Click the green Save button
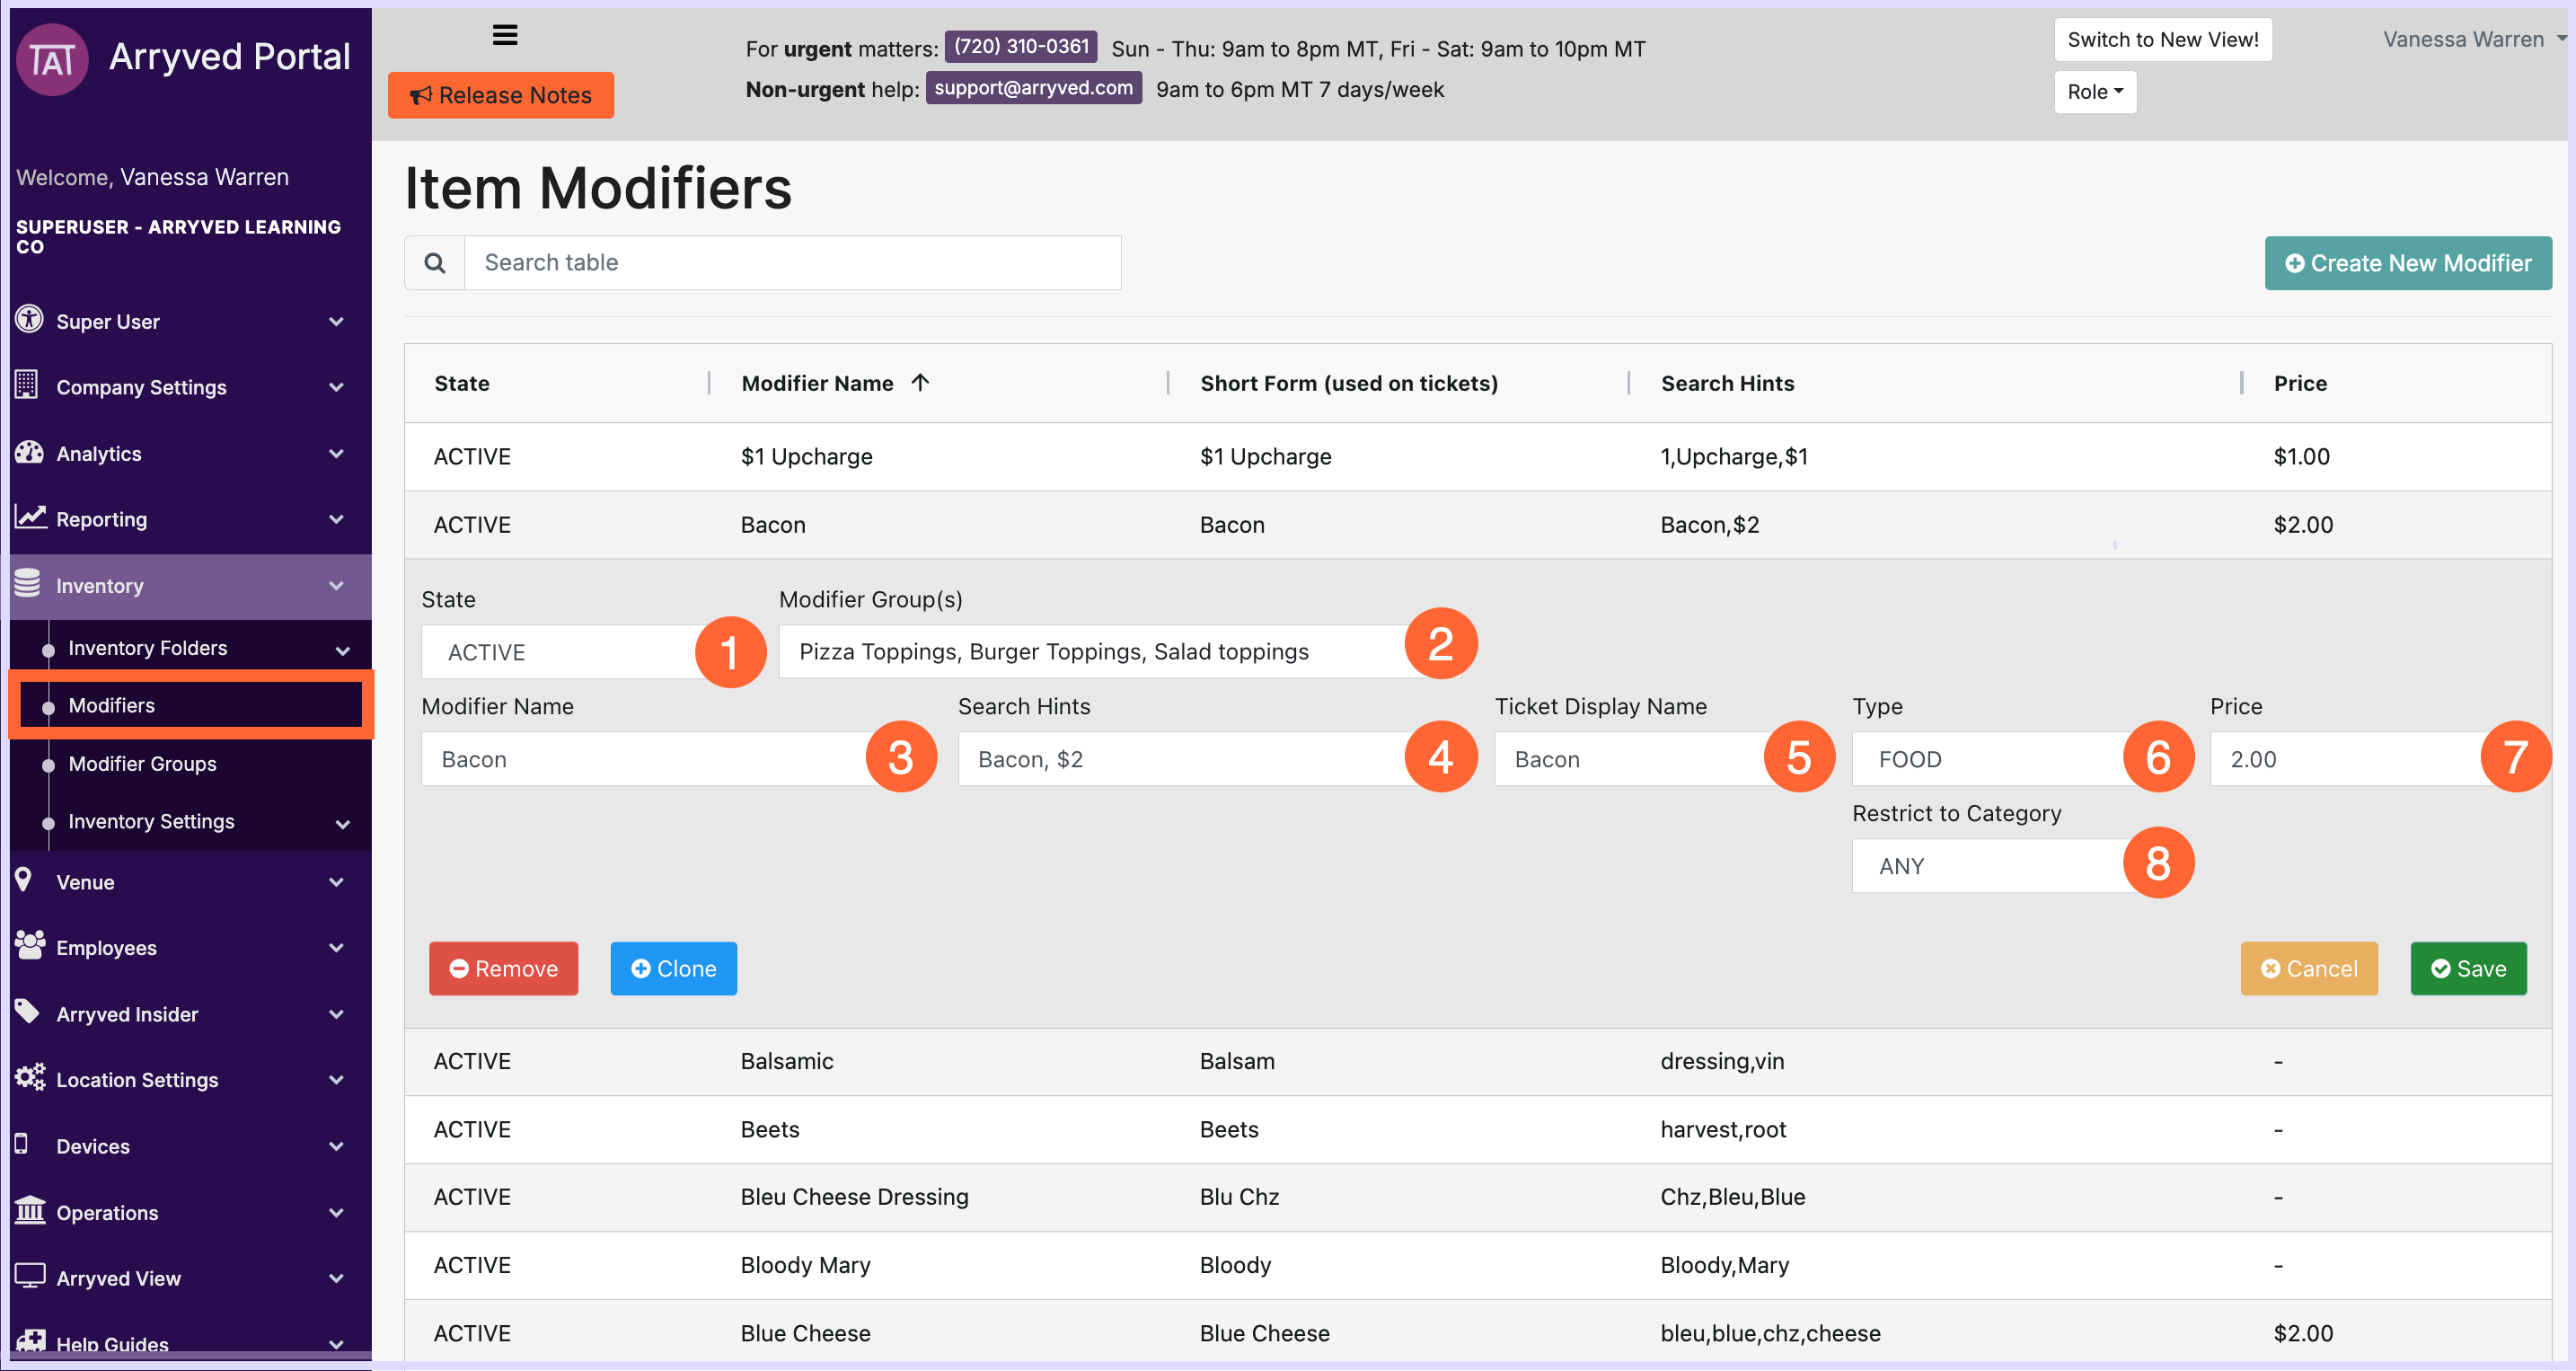The width and height of the screenshot is (2576, 1371). pos(2468,968)
